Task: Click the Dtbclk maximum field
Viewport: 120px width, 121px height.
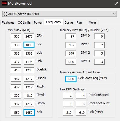Action: [29, 104]
